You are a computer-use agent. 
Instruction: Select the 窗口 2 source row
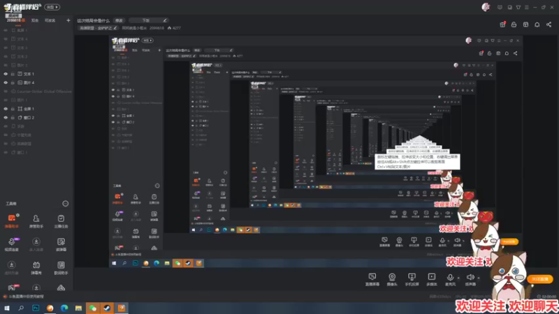pos(38,117)
